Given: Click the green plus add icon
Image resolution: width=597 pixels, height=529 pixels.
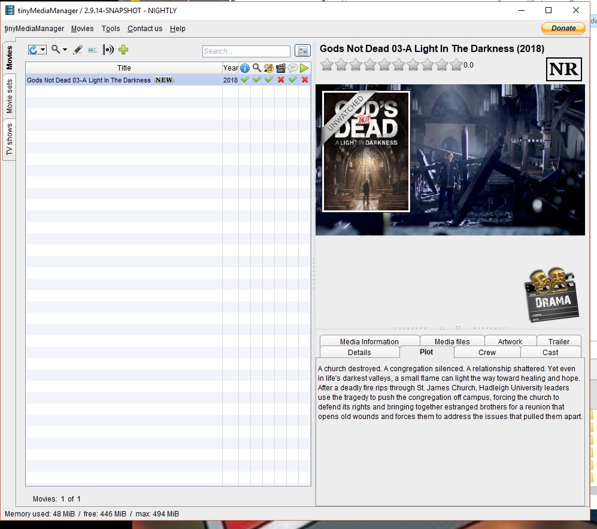Looking at the screenshot, I should tap(123, 50).
